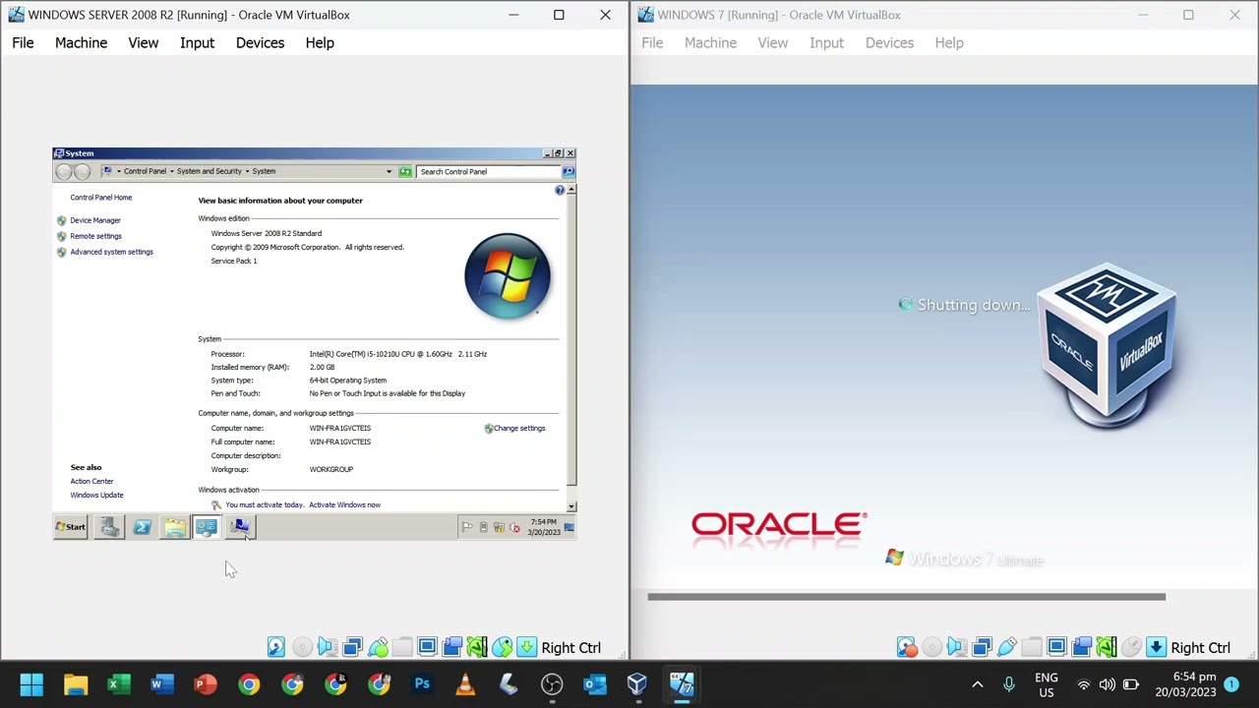Click Action Center flag in guest tray
1259x708 pixels.
tap(467, 528)
